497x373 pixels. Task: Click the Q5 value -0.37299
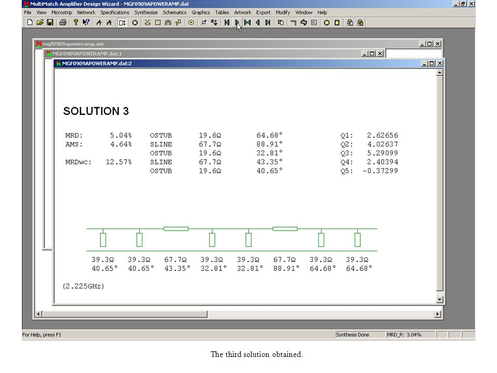tap(380, 171)
